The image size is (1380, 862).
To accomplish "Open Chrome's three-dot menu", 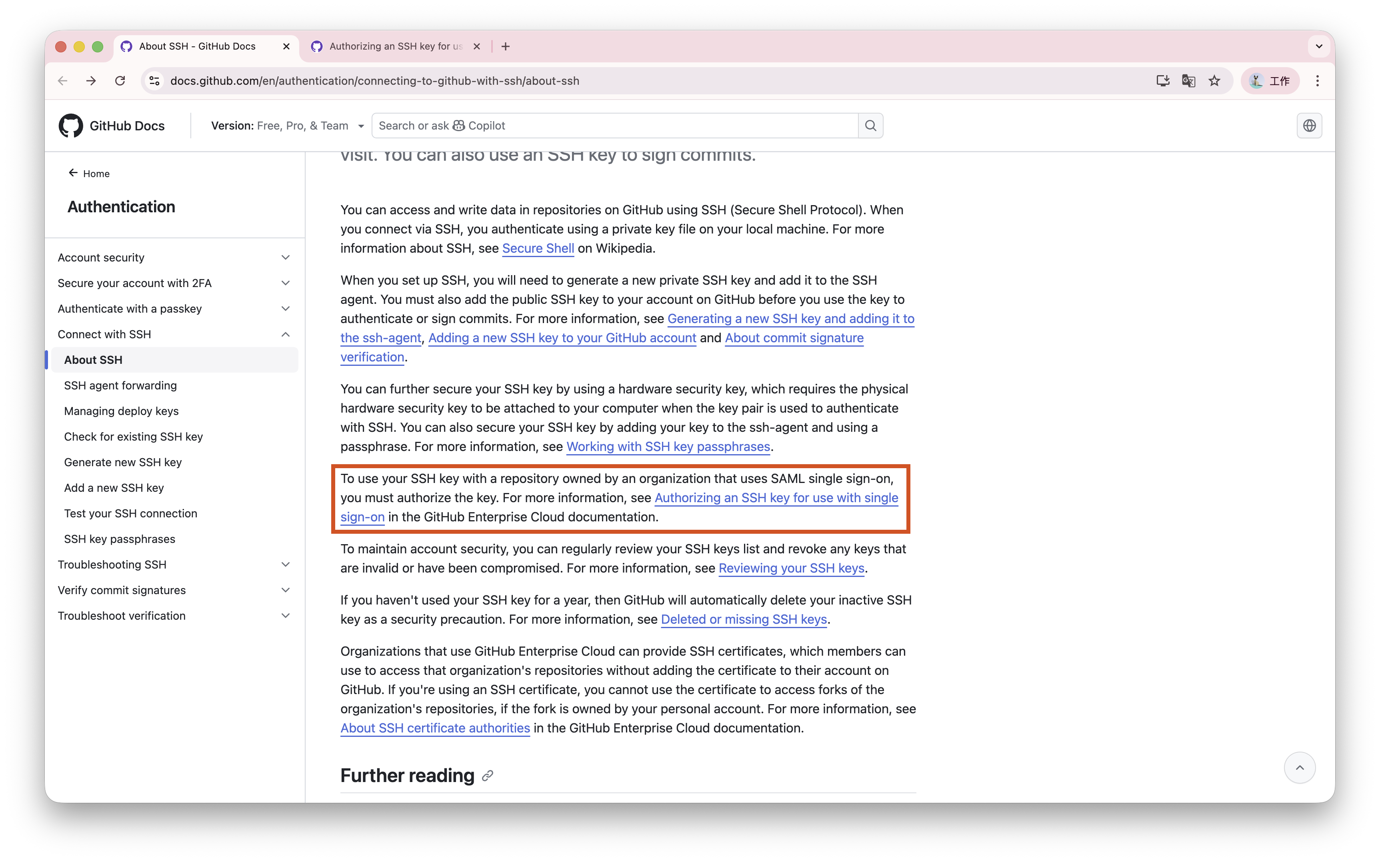I will (1317, 81).
